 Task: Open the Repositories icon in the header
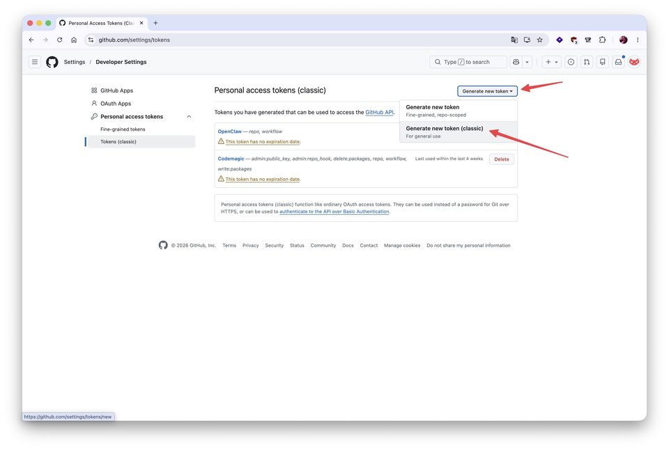coord(602,62)
